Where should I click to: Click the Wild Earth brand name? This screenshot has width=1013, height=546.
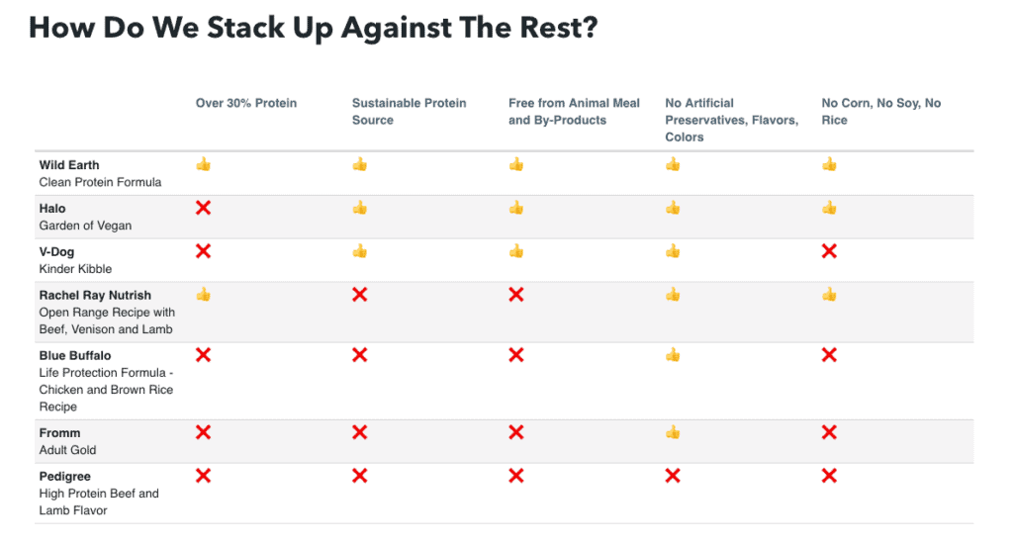(69, 165)
